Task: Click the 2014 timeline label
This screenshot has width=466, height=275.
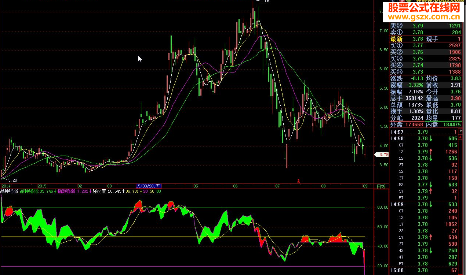Action: click(x=6, y=186)
